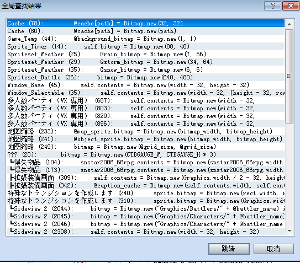Click the 取消 cancel button
The height and width of the screenshot is (263, 300).
coord(273,249)
